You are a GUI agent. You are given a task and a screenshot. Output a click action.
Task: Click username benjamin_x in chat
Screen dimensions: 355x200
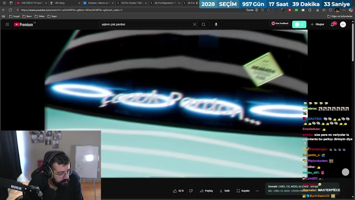311,155
